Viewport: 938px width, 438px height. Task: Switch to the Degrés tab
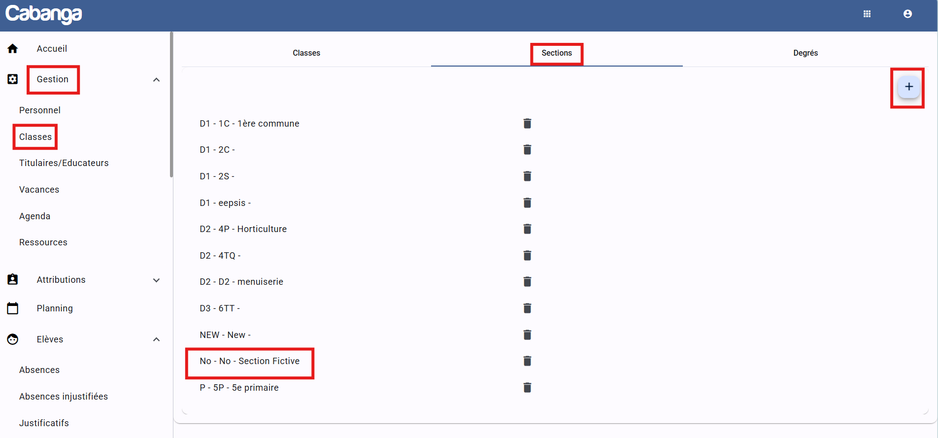coord(805,53)
